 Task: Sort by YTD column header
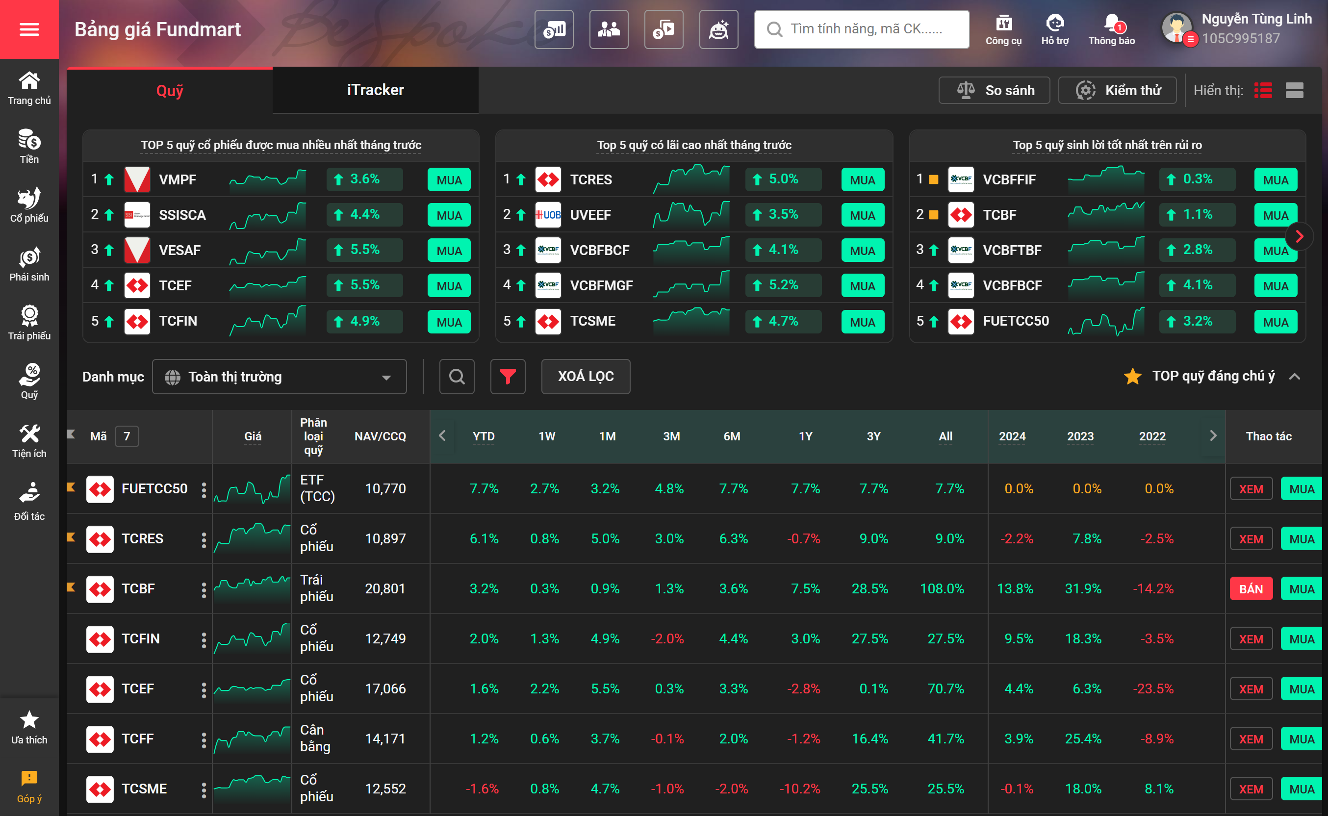[483, 436]
